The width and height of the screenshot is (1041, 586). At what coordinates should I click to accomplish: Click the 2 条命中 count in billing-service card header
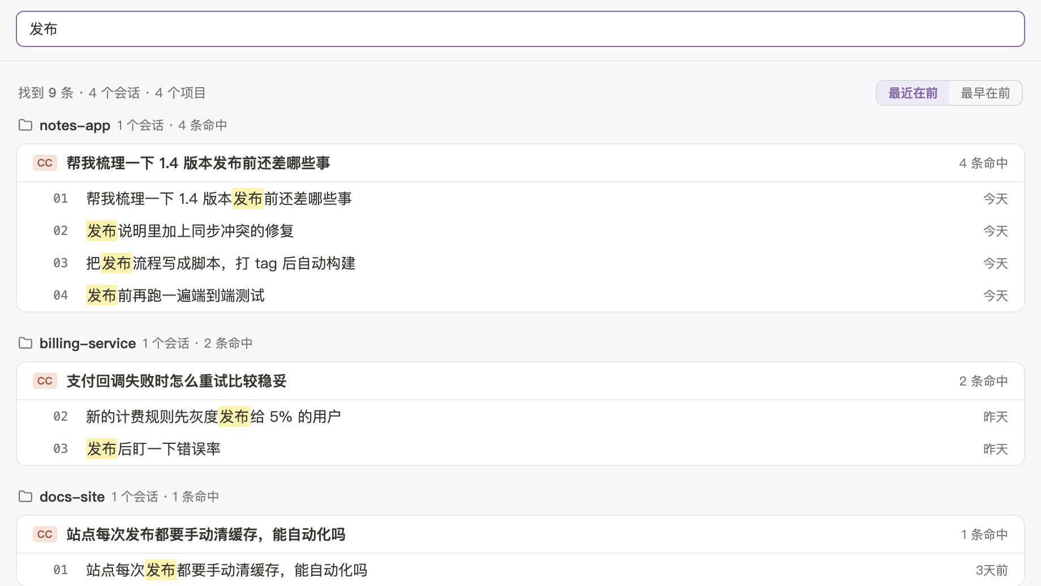click(x=983, y=381)
